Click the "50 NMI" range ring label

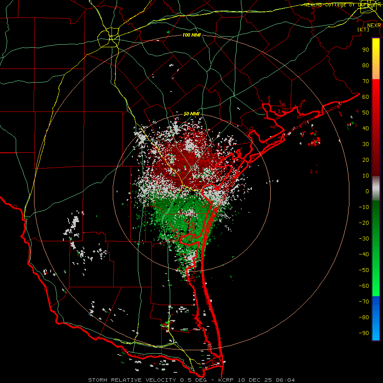[191, 114]
